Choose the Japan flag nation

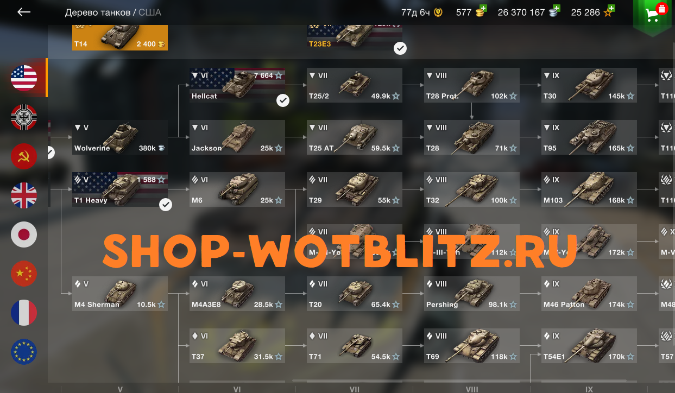[x=24, y=234]
